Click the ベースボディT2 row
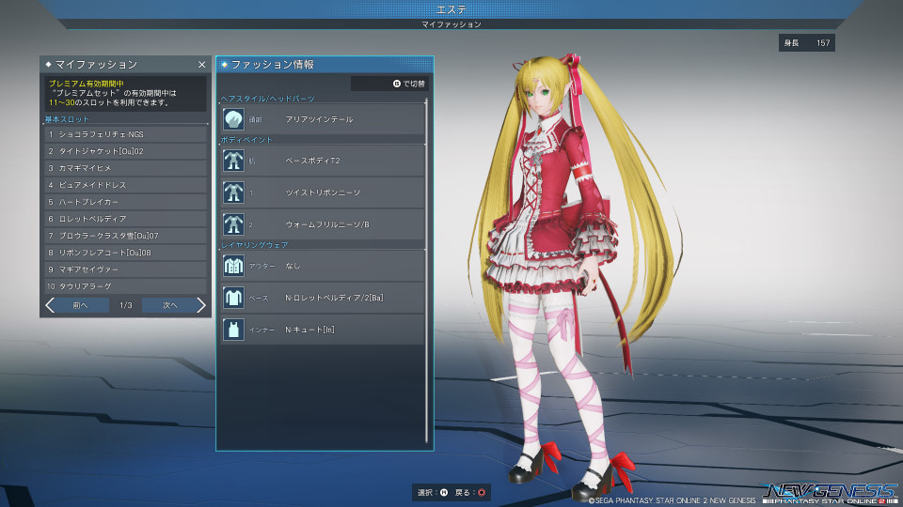Viewport: 903px width, 507px height. pyautogui.click(x=323, y=161)
